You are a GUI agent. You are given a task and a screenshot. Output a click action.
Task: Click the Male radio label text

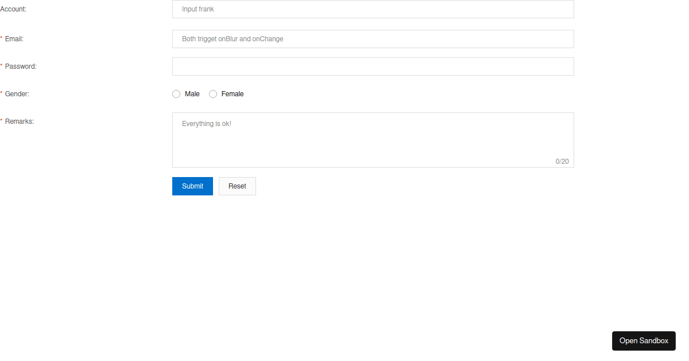pos(192,93)
